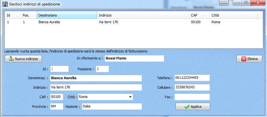Image resolution: width=267 pixels, height=117 pixels.
Task: Maximize the Gestisci indirizzi window
Action: pyautogui.click(x=246, y=3)
